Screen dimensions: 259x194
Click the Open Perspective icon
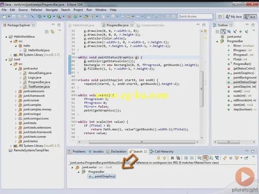point(220,17)
